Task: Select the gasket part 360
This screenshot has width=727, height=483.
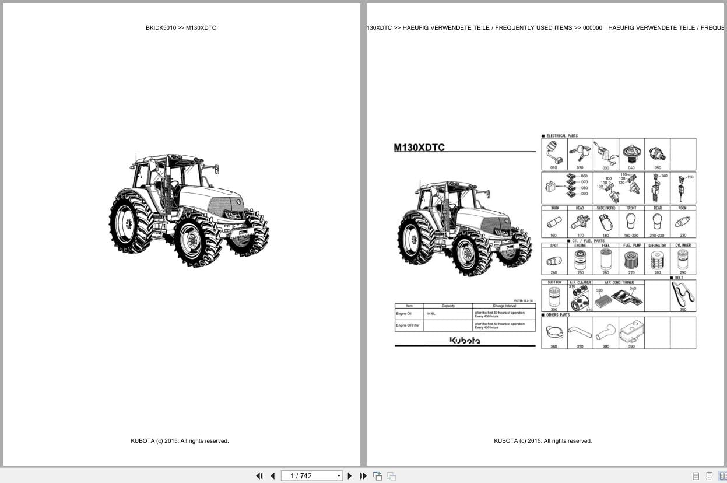Action: point(554,333)
